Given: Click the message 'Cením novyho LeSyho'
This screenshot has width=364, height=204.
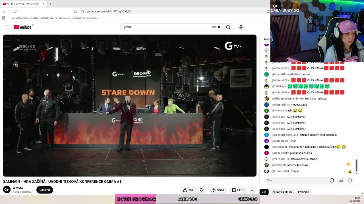Looking at the screenshot, I should [304, 159].
